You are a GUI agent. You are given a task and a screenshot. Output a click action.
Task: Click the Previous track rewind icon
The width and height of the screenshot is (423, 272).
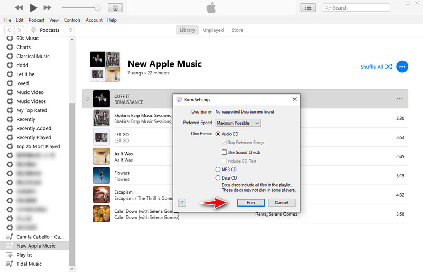point(19,8)
